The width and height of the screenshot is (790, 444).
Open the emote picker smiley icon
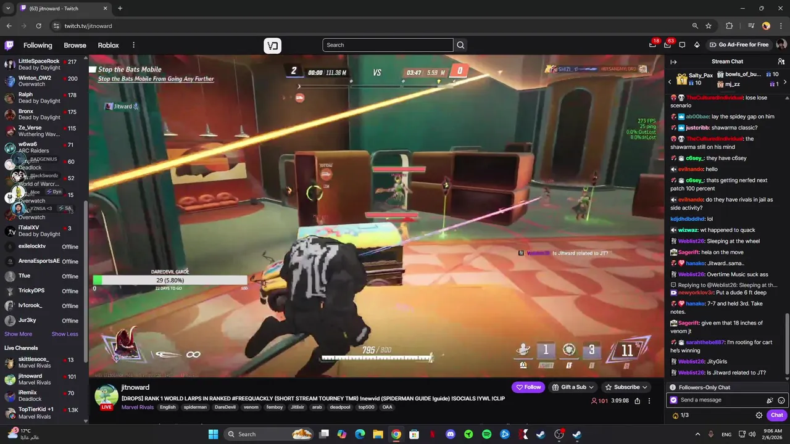pyautogui.click(x=781, y=400)
